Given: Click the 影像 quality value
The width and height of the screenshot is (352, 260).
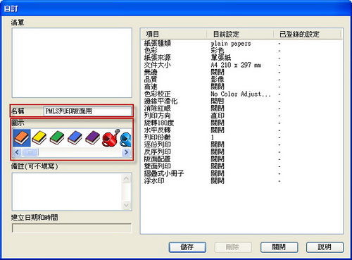Looking at the screenshot, I should pos(218,80).
